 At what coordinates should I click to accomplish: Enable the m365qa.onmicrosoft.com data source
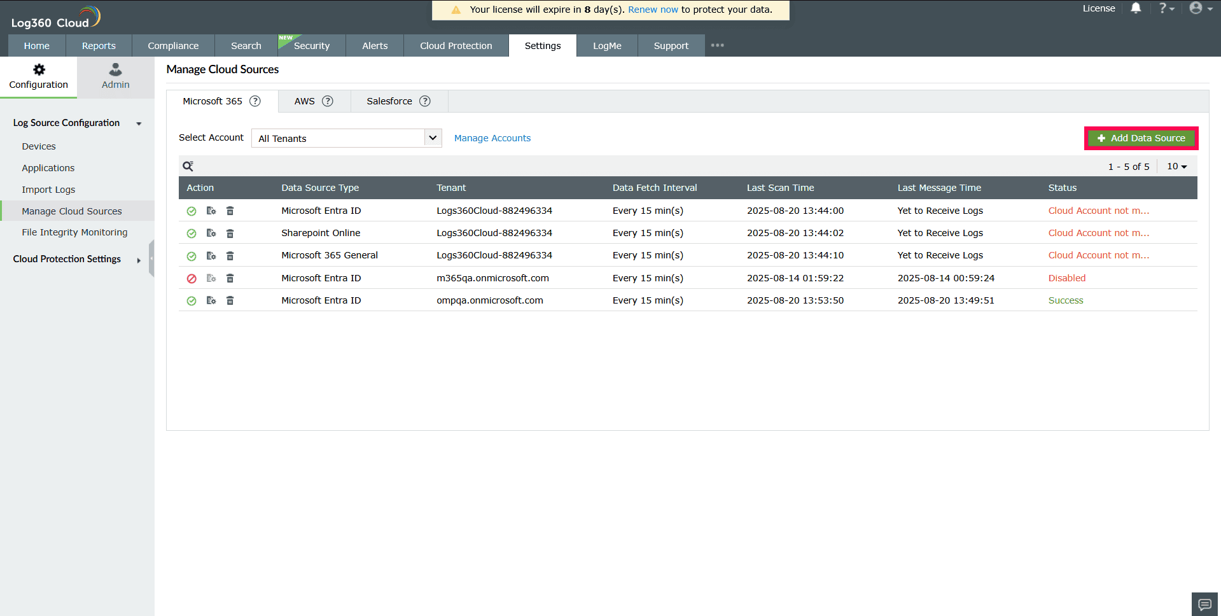point(192,279)
